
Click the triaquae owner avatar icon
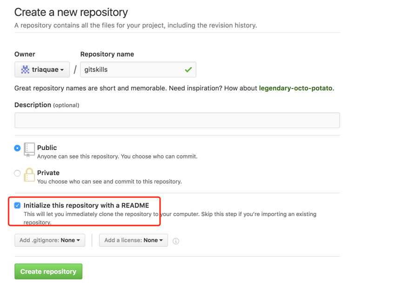click(x=25, y=70)
